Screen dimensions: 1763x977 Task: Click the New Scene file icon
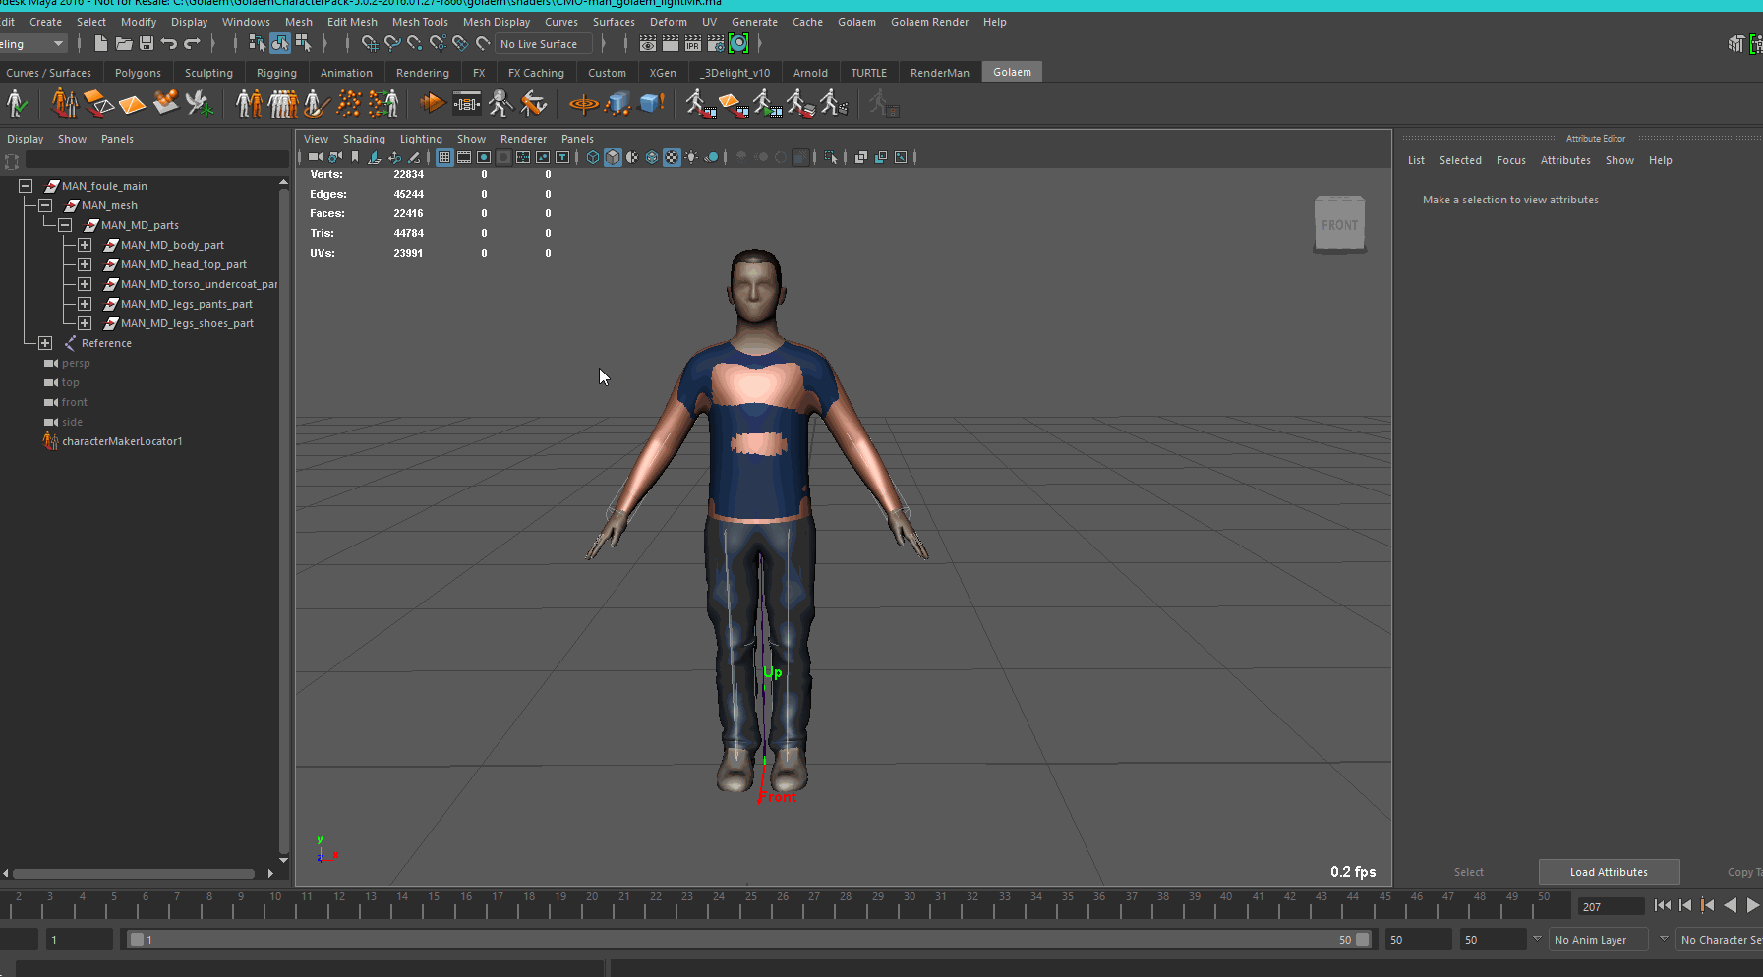point(100,43)
